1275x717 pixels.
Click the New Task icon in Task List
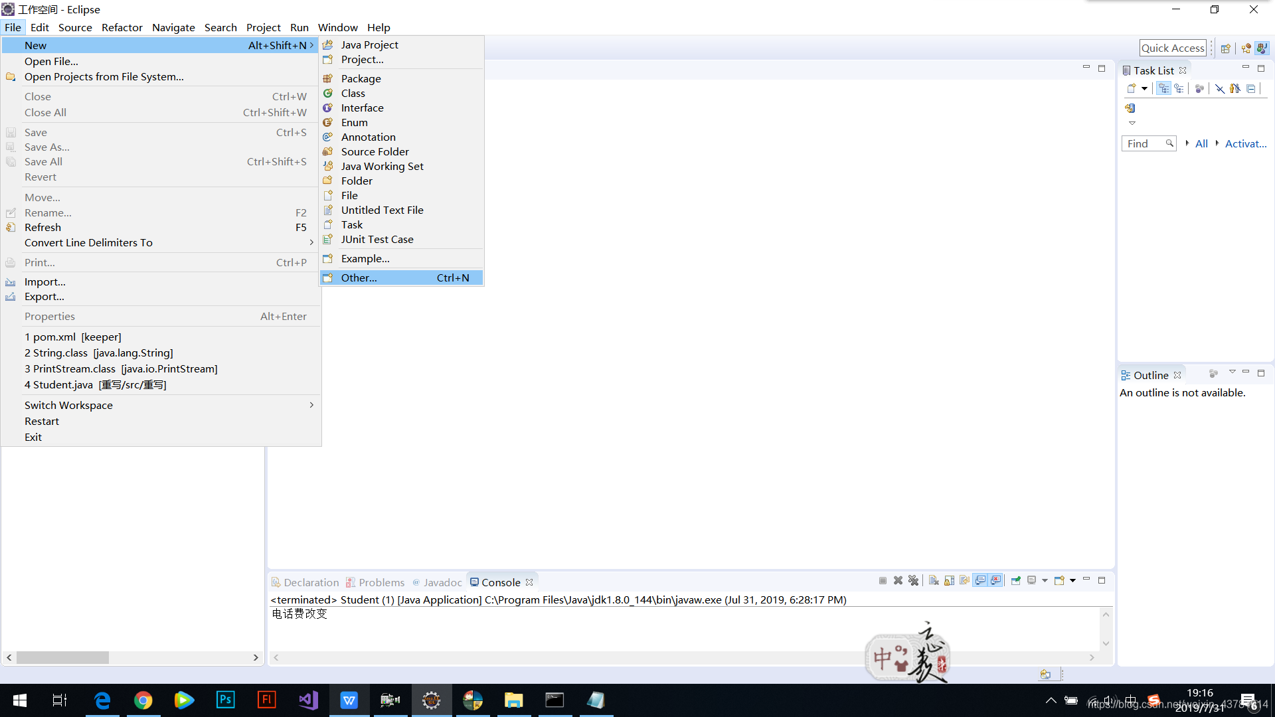[1132, 88]
